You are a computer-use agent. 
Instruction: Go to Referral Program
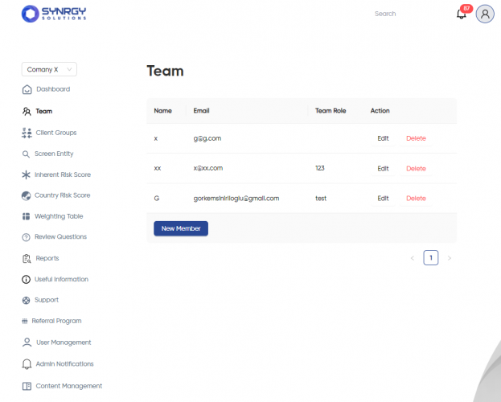point(56,321)
